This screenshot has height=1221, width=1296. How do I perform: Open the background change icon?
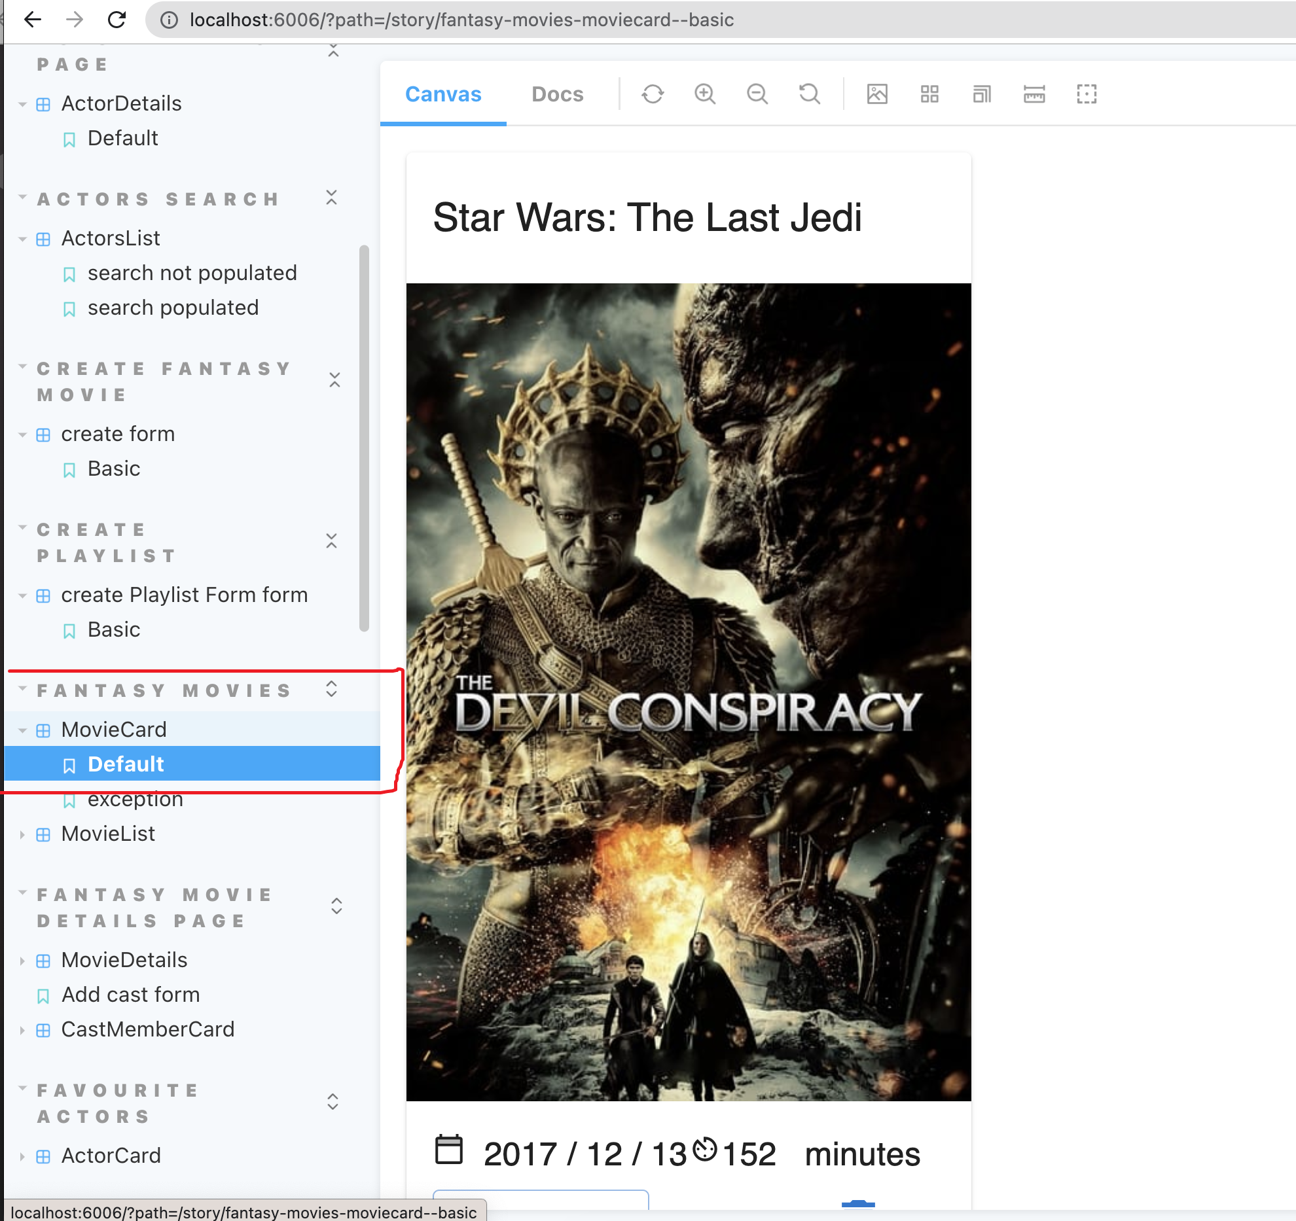[877, 94]
